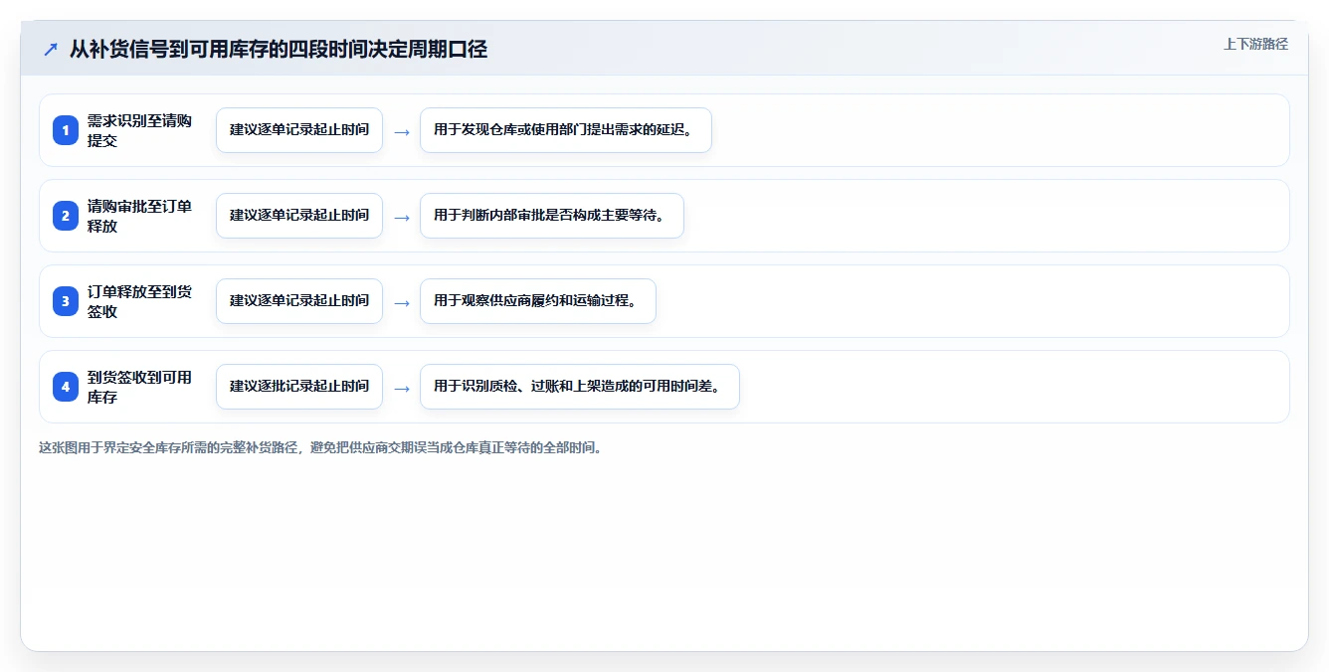Click the 到货签收到可用库存 step label
1329x672 pixels.
pos(139,387)
